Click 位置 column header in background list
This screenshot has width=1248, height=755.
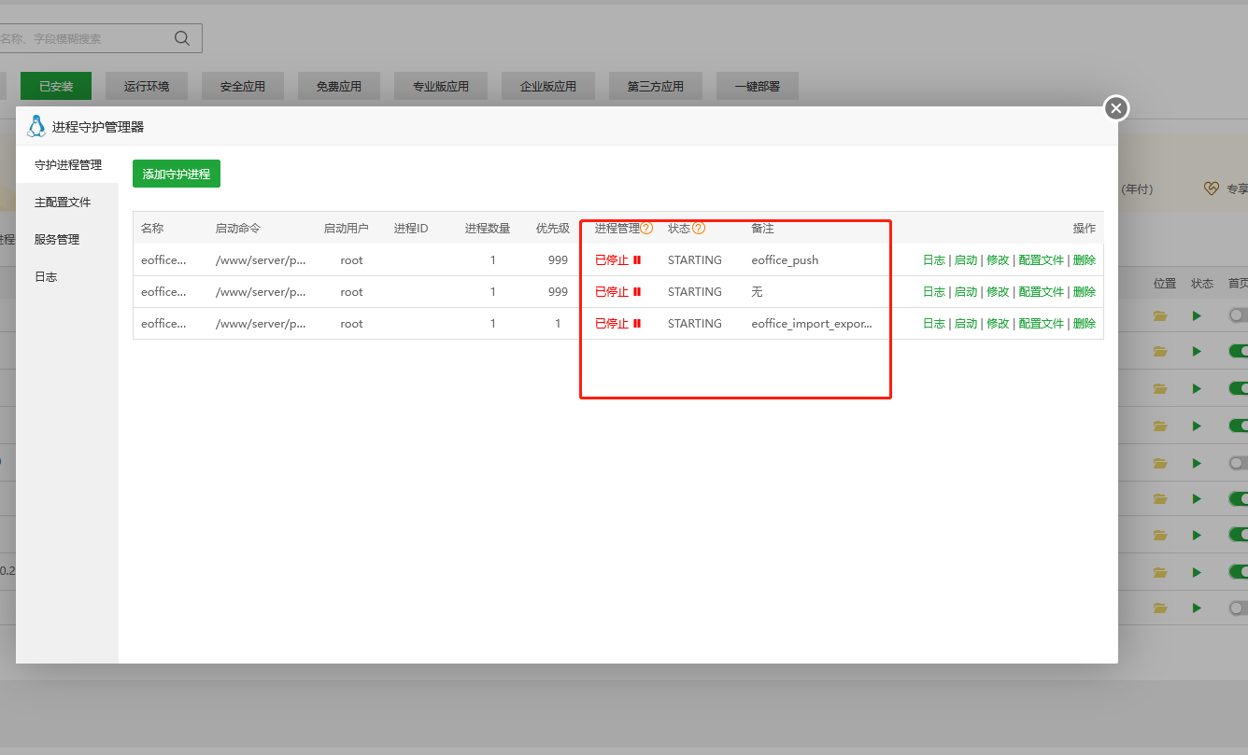click(1165, 283)
